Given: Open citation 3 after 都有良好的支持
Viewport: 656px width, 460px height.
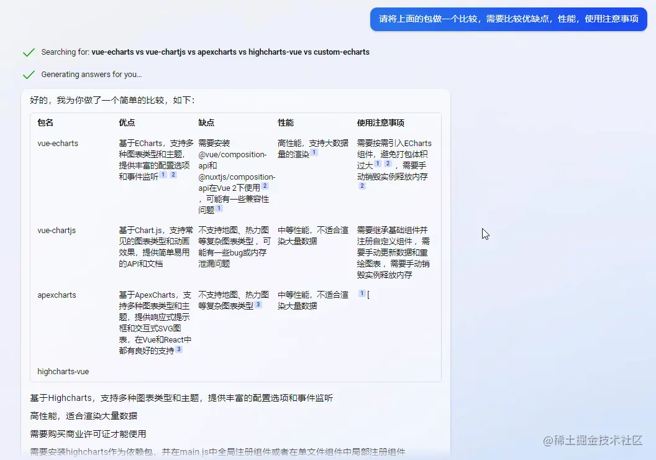Looking at the screenshot, I should 179,349.
